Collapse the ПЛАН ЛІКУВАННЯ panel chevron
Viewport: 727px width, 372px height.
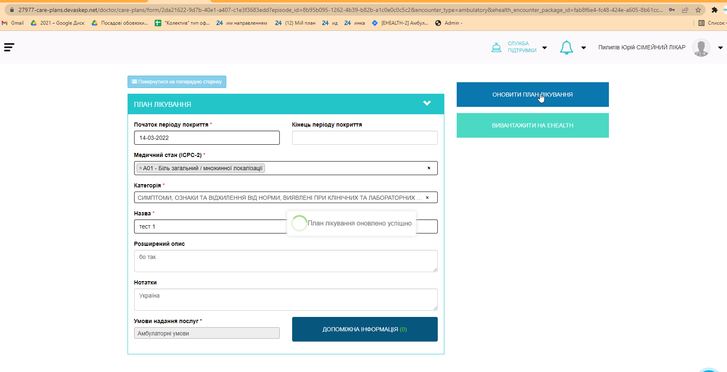pyautogui.click(x=427, y=103)
